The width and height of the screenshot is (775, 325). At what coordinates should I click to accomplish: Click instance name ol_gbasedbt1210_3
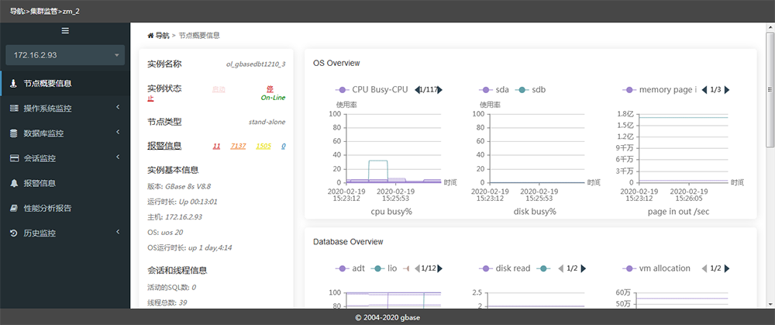(x=256, y=64)
